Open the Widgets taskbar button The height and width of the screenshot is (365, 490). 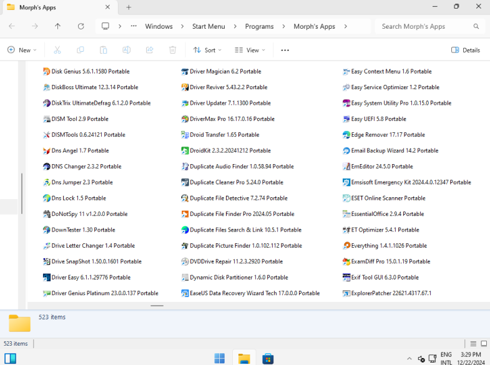[x=11, y=358]
